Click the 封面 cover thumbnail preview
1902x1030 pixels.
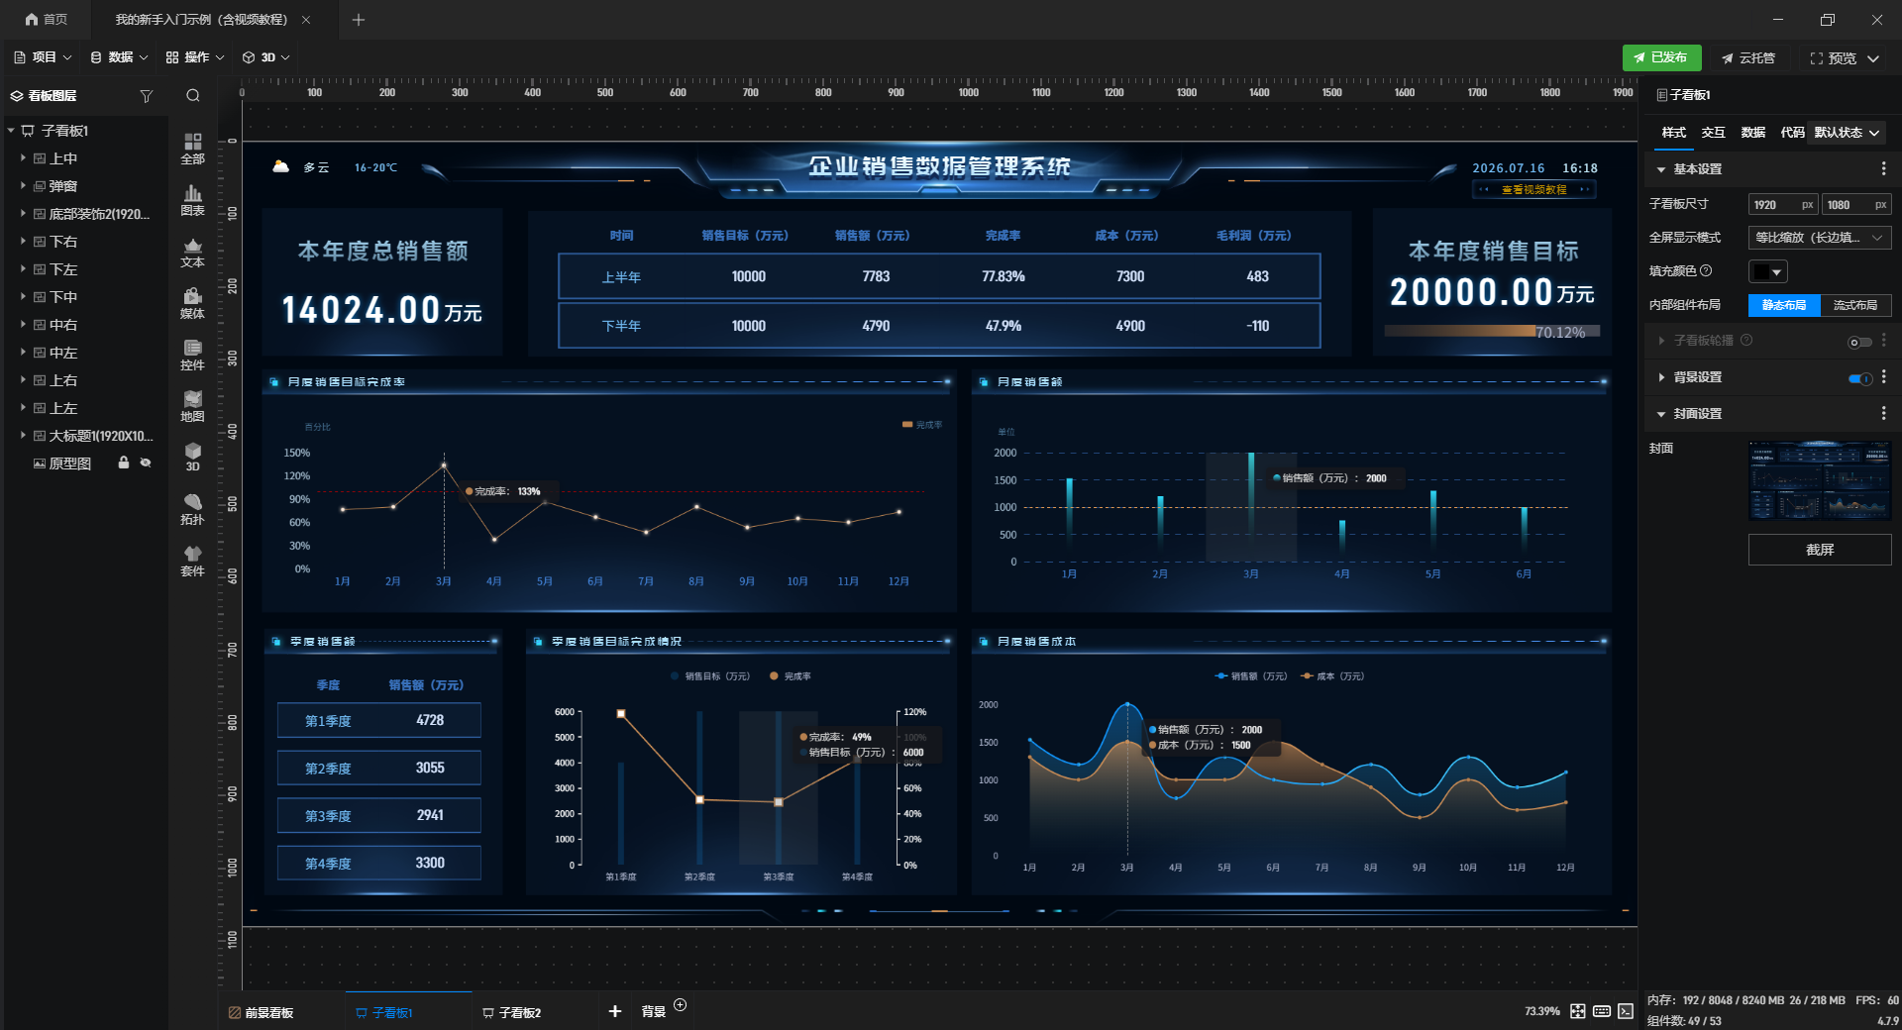tap(1820, 480)
